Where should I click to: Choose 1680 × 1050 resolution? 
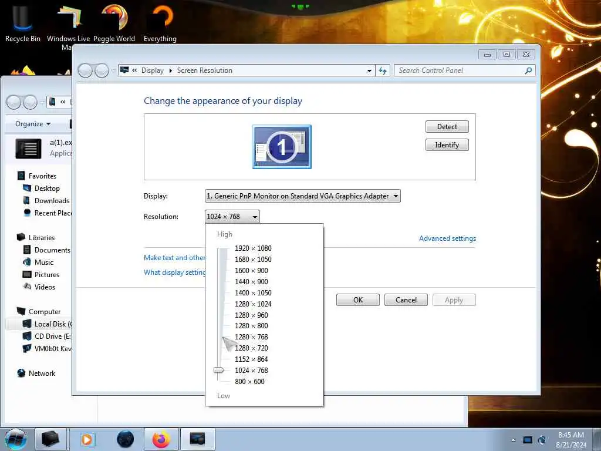[253, 259]
